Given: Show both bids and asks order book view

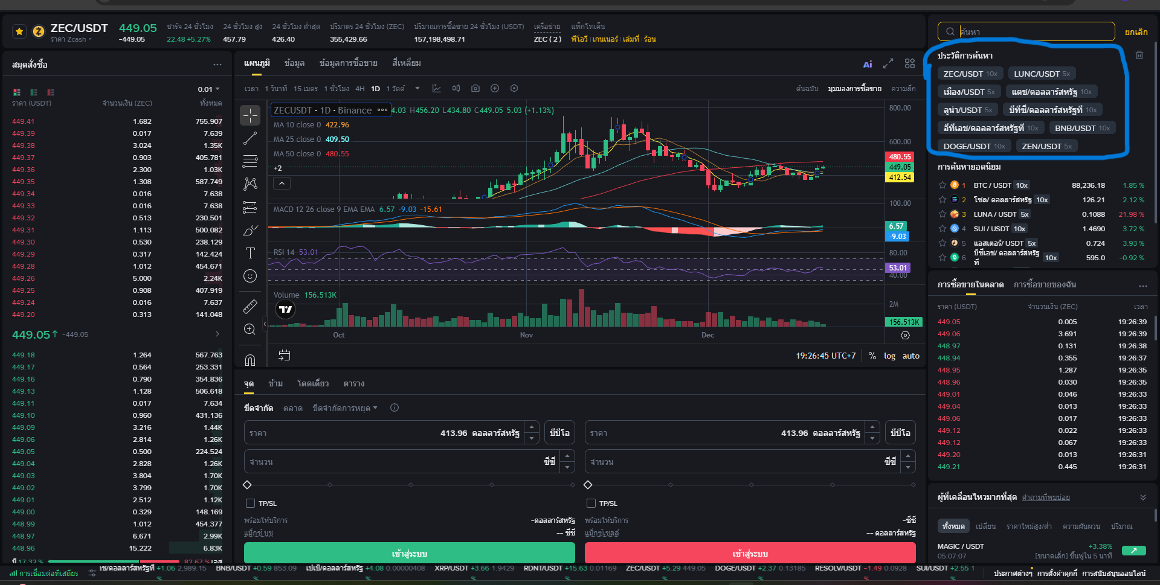Looking at the screenshot, I should [17, 92].
